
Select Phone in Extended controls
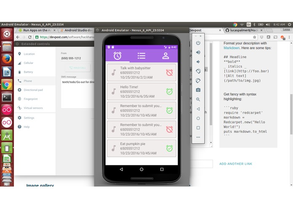pyautogui.click(x=35, y=81)
